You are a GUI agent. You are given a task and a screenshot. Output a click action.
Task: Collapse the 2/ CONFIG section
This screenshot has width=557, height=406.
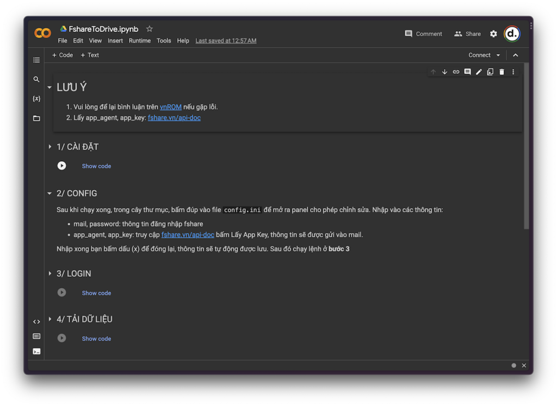point(50,194)
